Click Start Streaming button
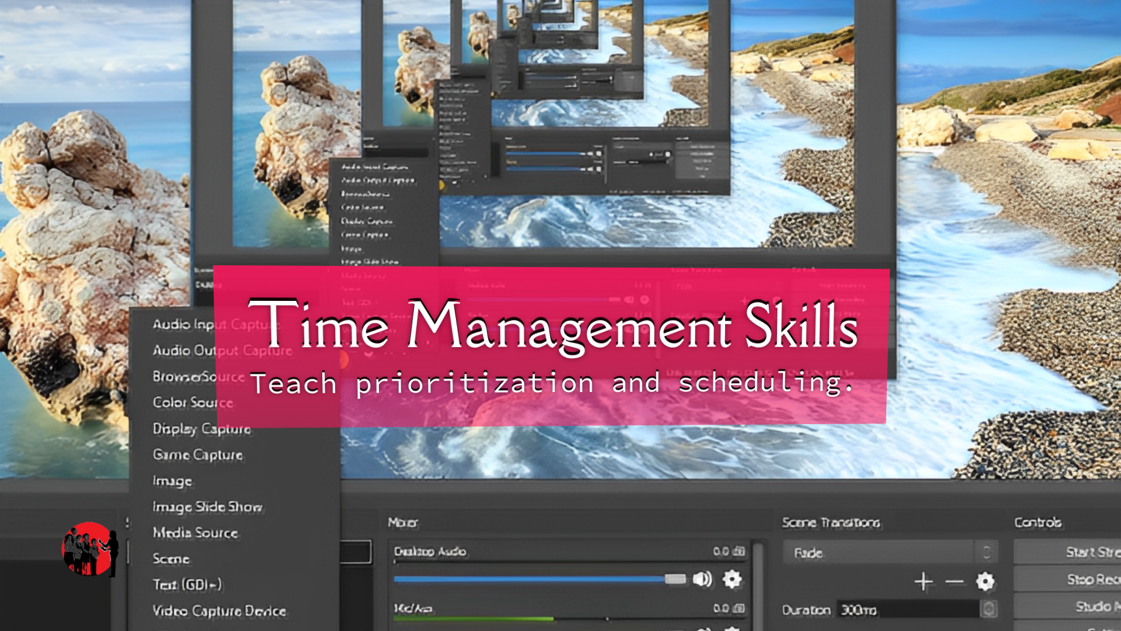1121x631 pixels. pos(1067,552)
